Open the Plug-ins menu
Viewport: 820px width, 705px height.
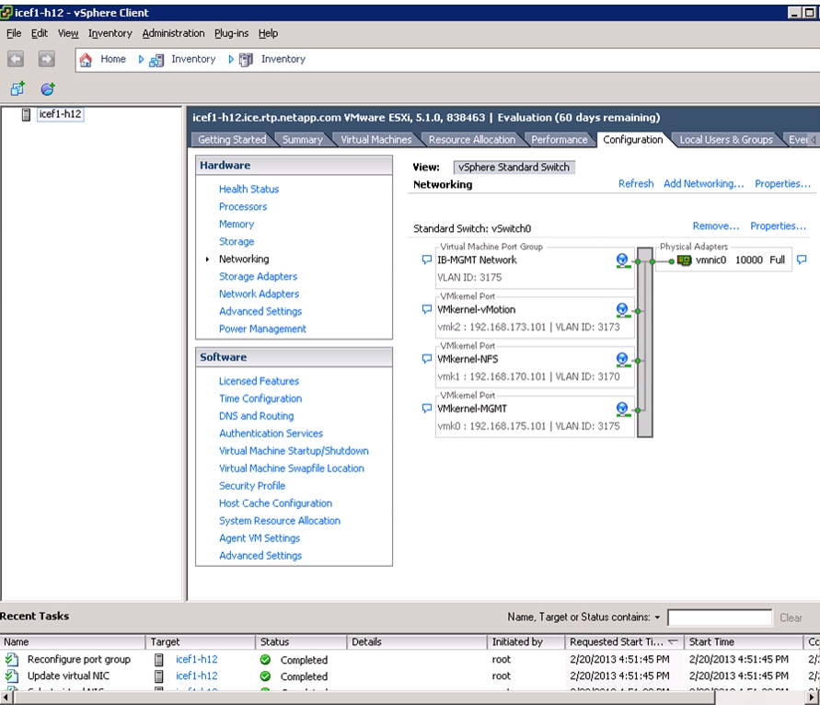(x=231, y=33)
